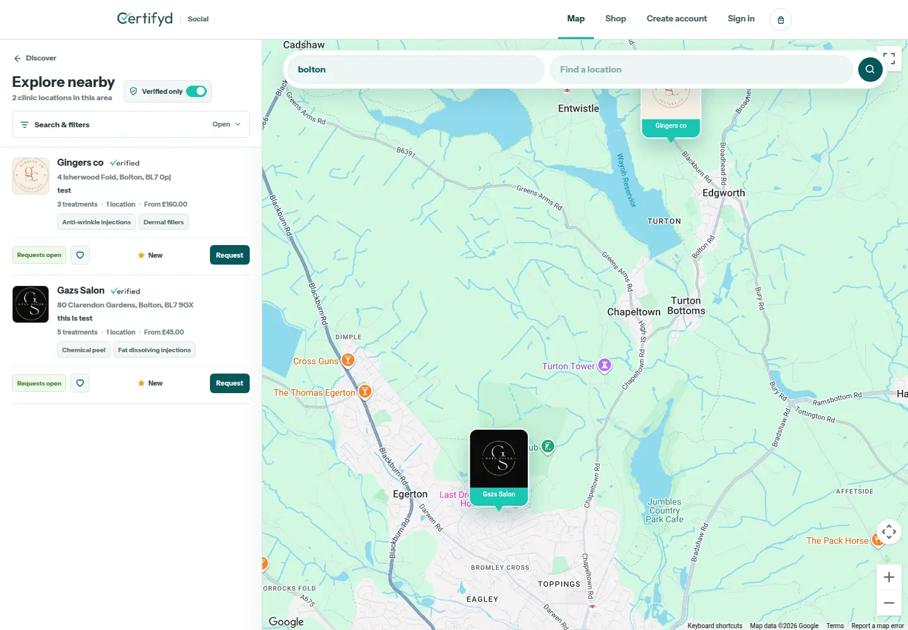This screenshot has width=908, height=630.
Task: Click the teal search magnifier button
Action: (870, 69)
